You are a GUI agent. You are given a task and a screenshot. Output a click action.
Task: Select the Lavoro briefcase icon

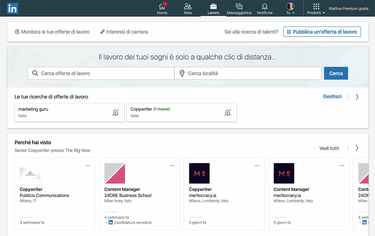[x=213, y=6]
